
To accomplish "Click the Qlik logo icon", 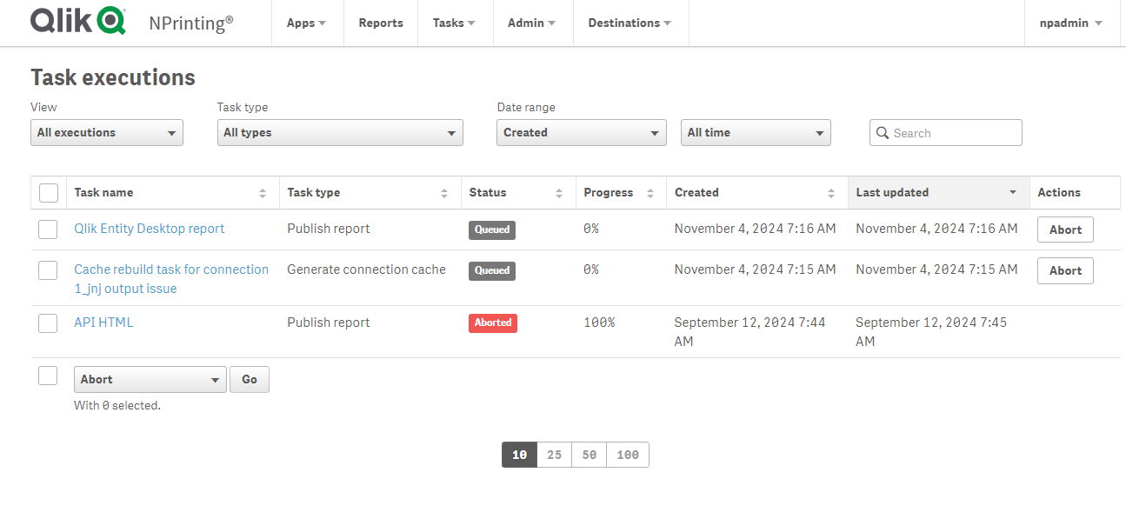I will (110, 21).
